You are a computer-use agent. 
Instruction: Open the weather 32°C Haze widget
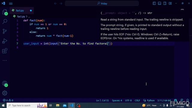149,105
